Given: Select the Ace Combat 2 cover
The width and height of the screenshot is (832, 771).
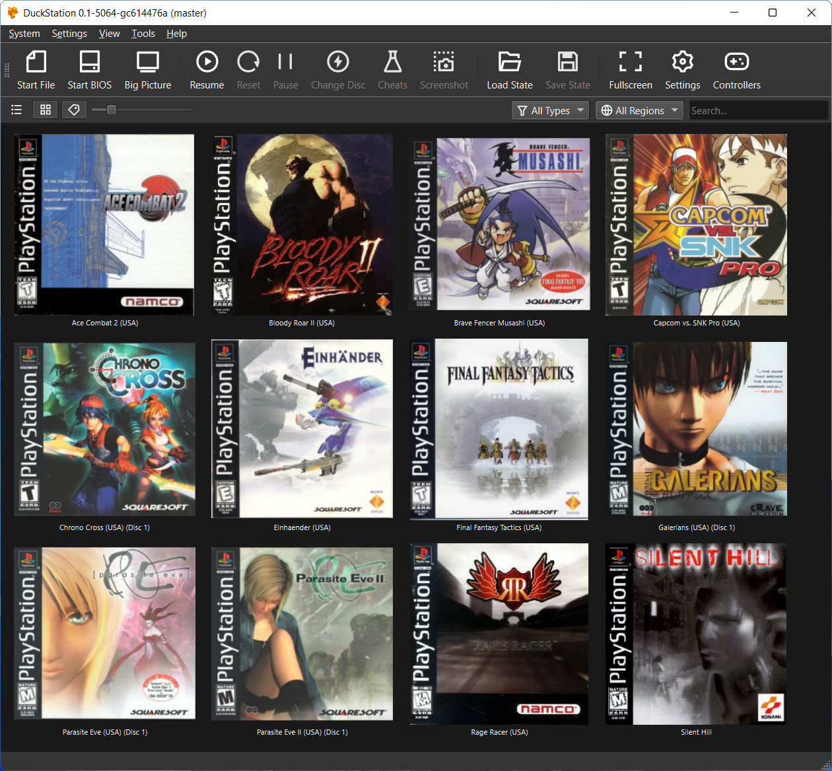Looking at the screenshot, I should click(104, 224).
